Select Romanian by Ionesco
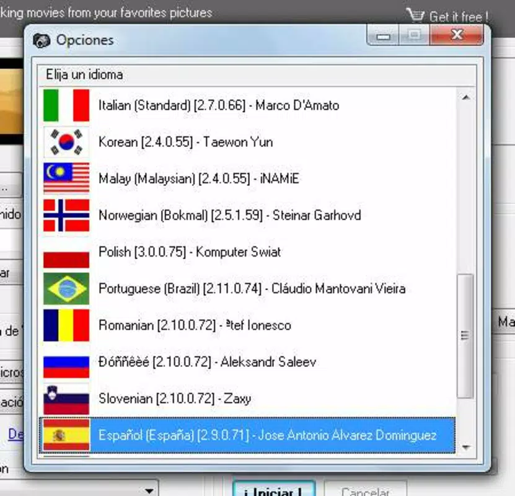 [x=247, y=325]
